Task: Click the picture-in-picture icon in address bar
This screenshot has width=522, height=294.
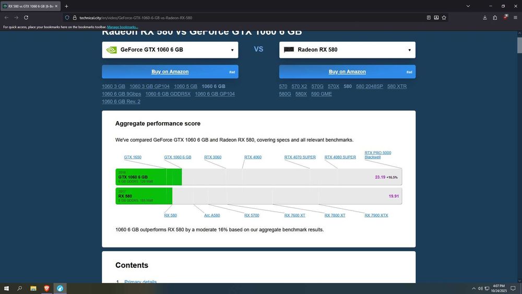Action: click(x=436, y=18)
